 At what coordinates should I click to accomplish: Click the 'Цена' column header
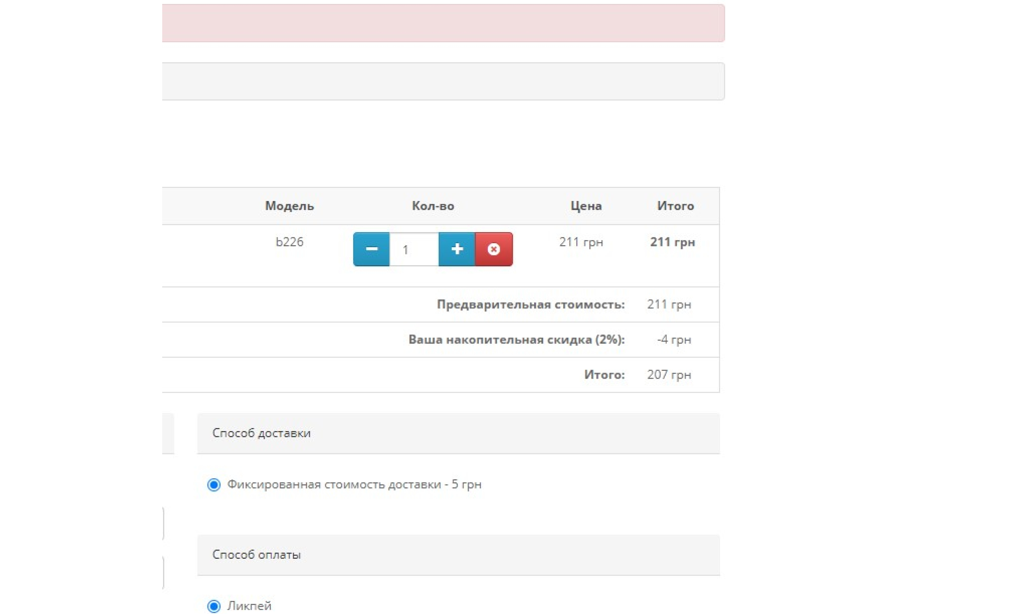coord(586,206)
